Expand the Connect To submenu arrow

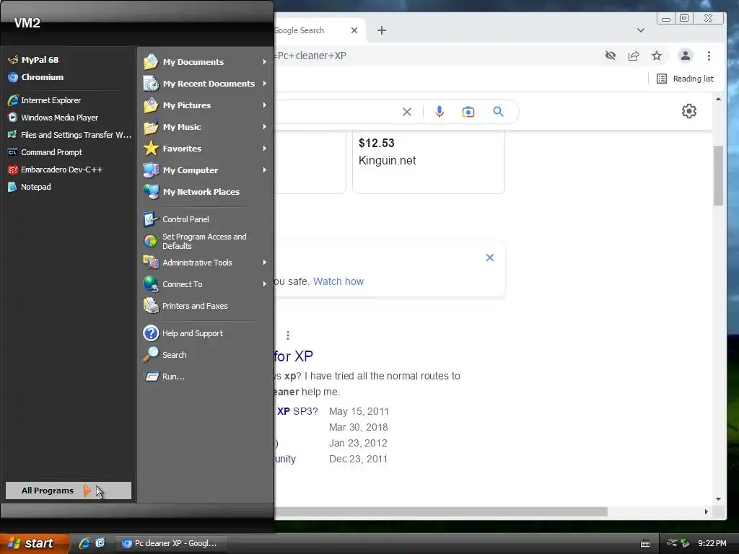click(x=264, y=284)
